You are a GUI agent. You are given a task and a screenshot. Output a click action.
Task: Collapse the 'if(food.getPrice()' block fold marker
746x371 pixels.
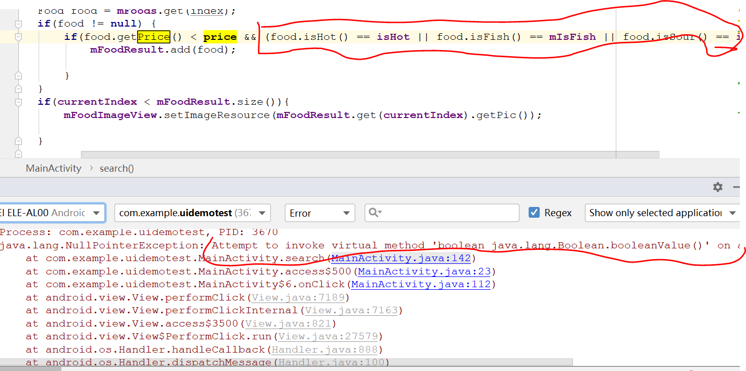point(19,37)
